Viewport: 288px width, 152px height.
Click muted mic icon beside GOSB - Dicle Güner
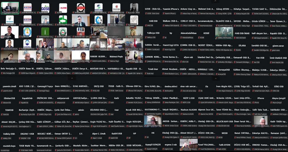pos(145,13)
